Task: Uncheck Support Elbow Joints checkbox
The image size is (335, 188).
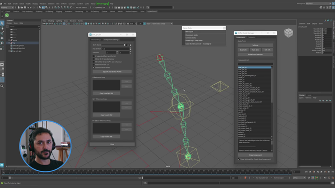Action: click(x=94, y=67)
